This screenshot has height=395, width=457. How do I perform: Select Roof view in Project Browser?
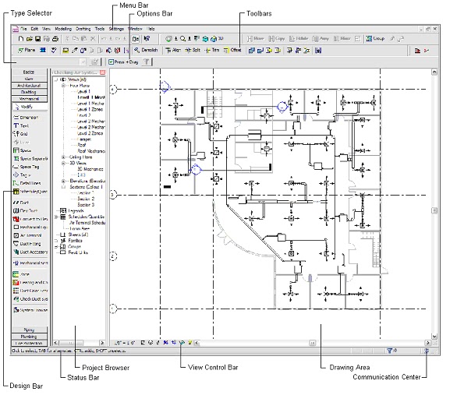(82, 145)
